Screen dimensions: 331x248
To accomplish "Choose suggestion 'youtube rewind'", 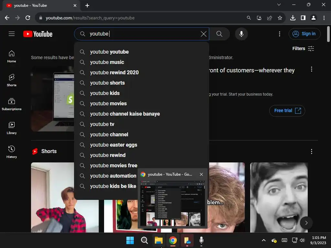I will 142,155.
